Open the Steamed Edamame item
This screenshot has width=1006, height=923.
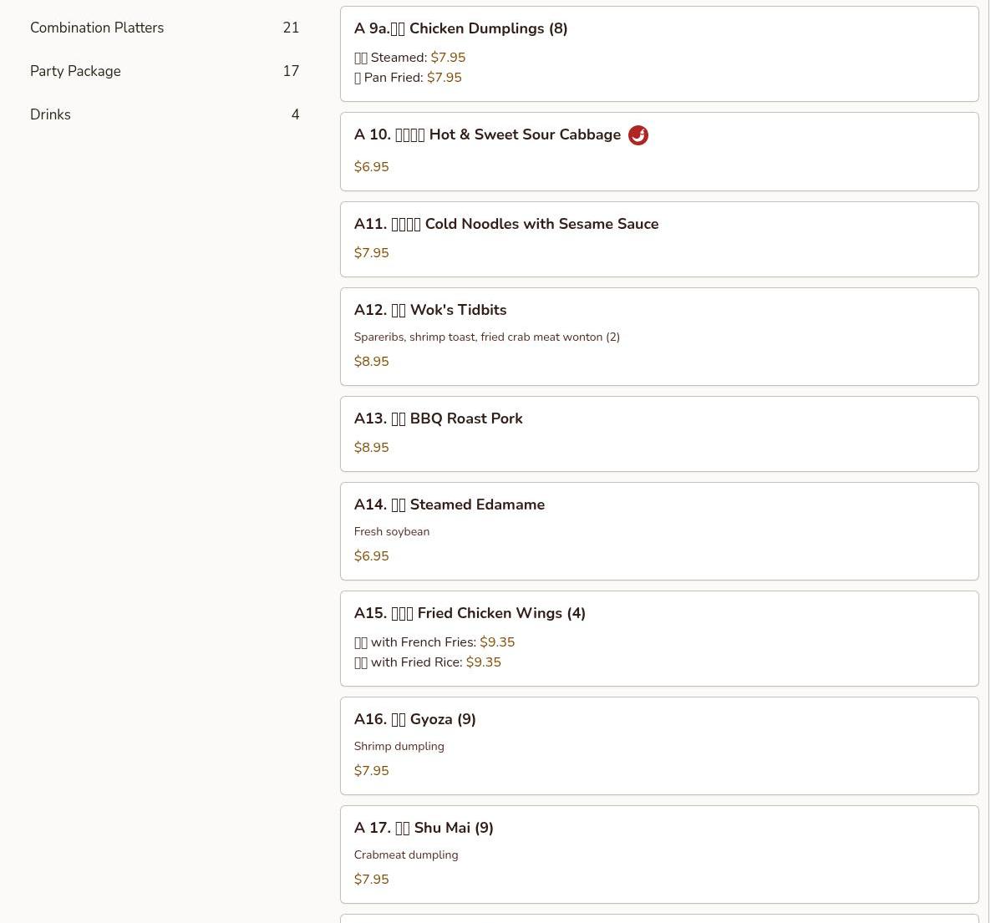click(449, 505)
